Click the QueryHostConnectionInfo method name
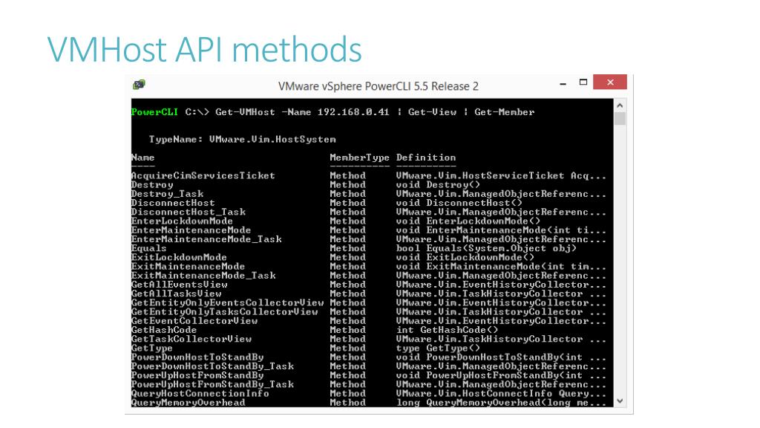 200,394
